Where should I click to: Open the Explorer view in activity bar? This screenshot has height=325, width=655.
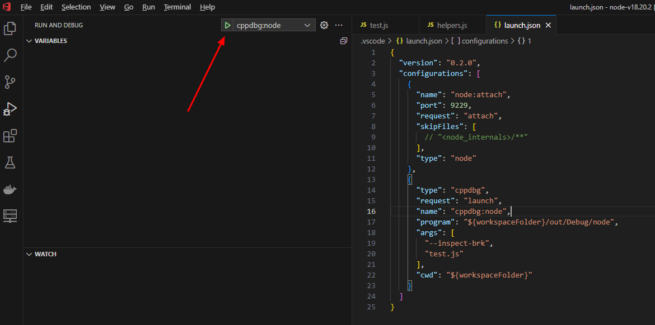click(x=10, y=28)
